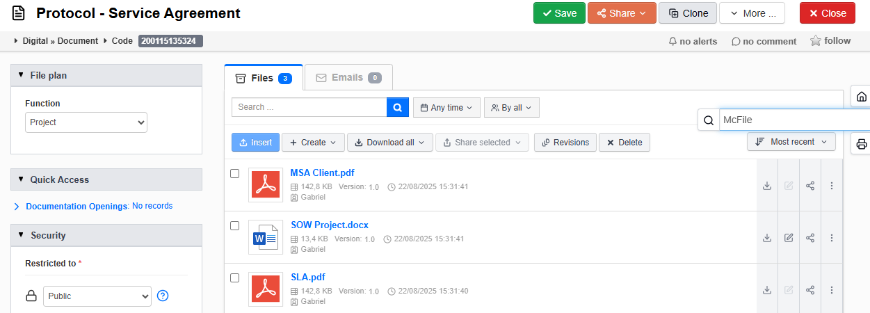The height and width of the screenshot is (313, 870).
Task: Download icon for SLA.pdf
Action: 767,289
